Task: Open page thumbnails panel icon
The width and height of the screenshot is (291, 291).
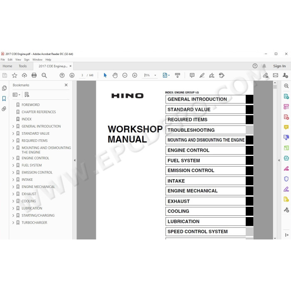Action: coord(4,88)
